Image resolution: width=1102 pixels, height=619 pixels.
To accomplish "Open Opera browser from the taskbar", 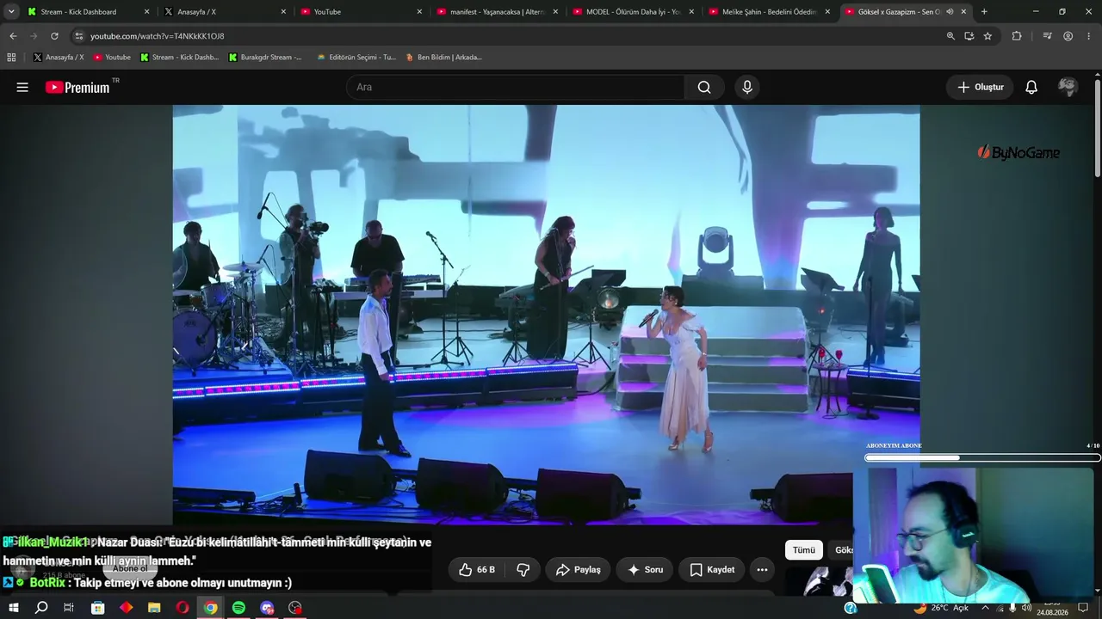I will coord(183,608).
